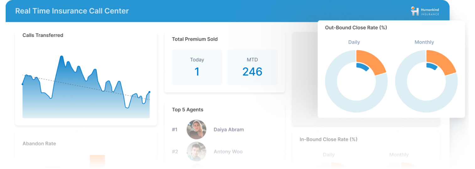Select the Out-Bound Close Rate (%) title
This screenshot has width=475, height=169.
point(356,28)
